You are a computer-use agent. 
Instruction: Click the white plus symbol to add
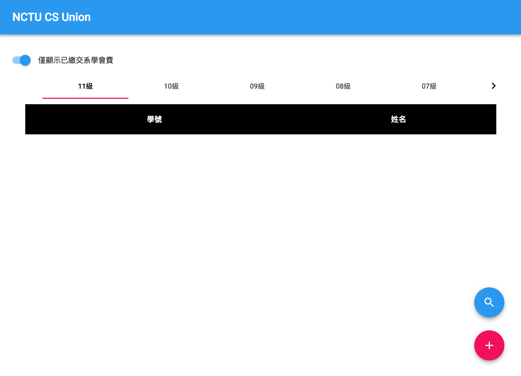coord(489,345)
